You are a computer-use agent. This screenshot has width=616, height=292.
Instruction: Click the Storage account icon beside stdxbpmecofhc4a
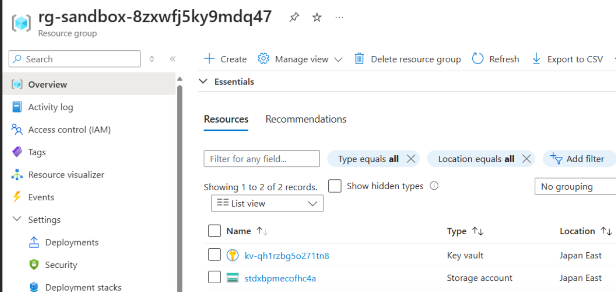click(233, 278)
